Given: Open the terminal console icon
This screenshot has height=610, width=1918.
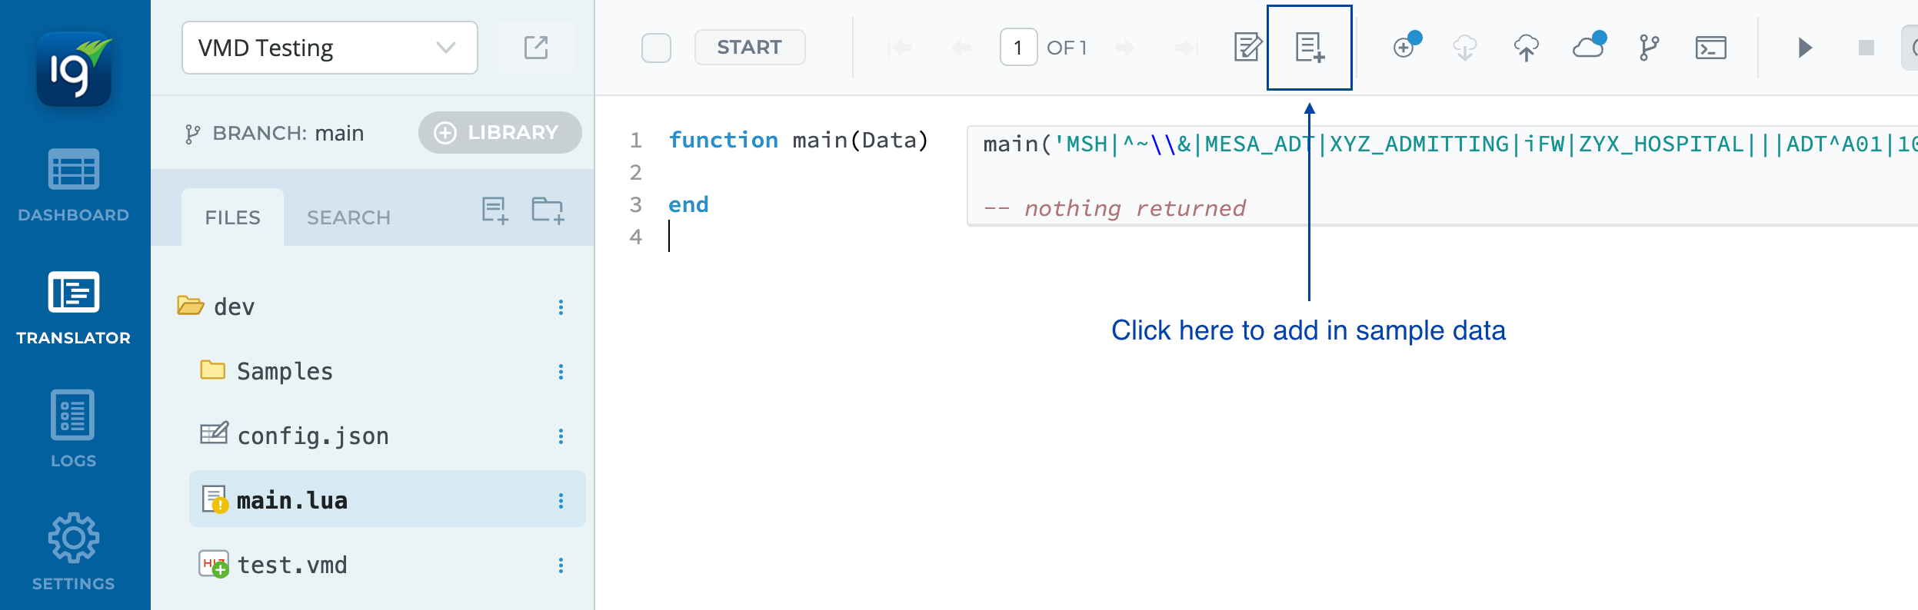Looking at the screenshot, I should click(x=1710, y=48).
